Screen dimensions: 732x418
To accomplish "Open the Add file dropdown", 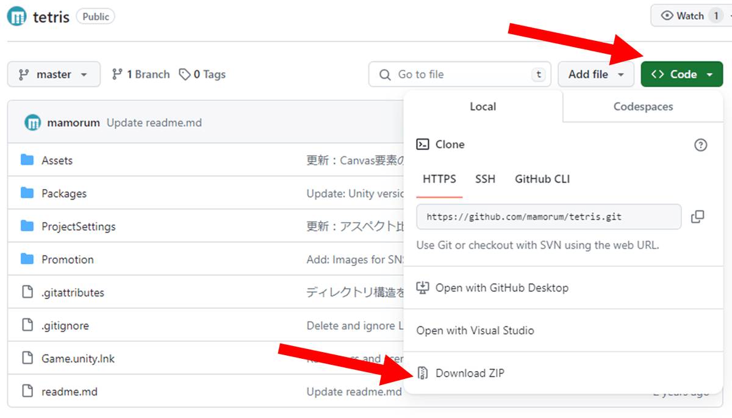I will point(596,74).
